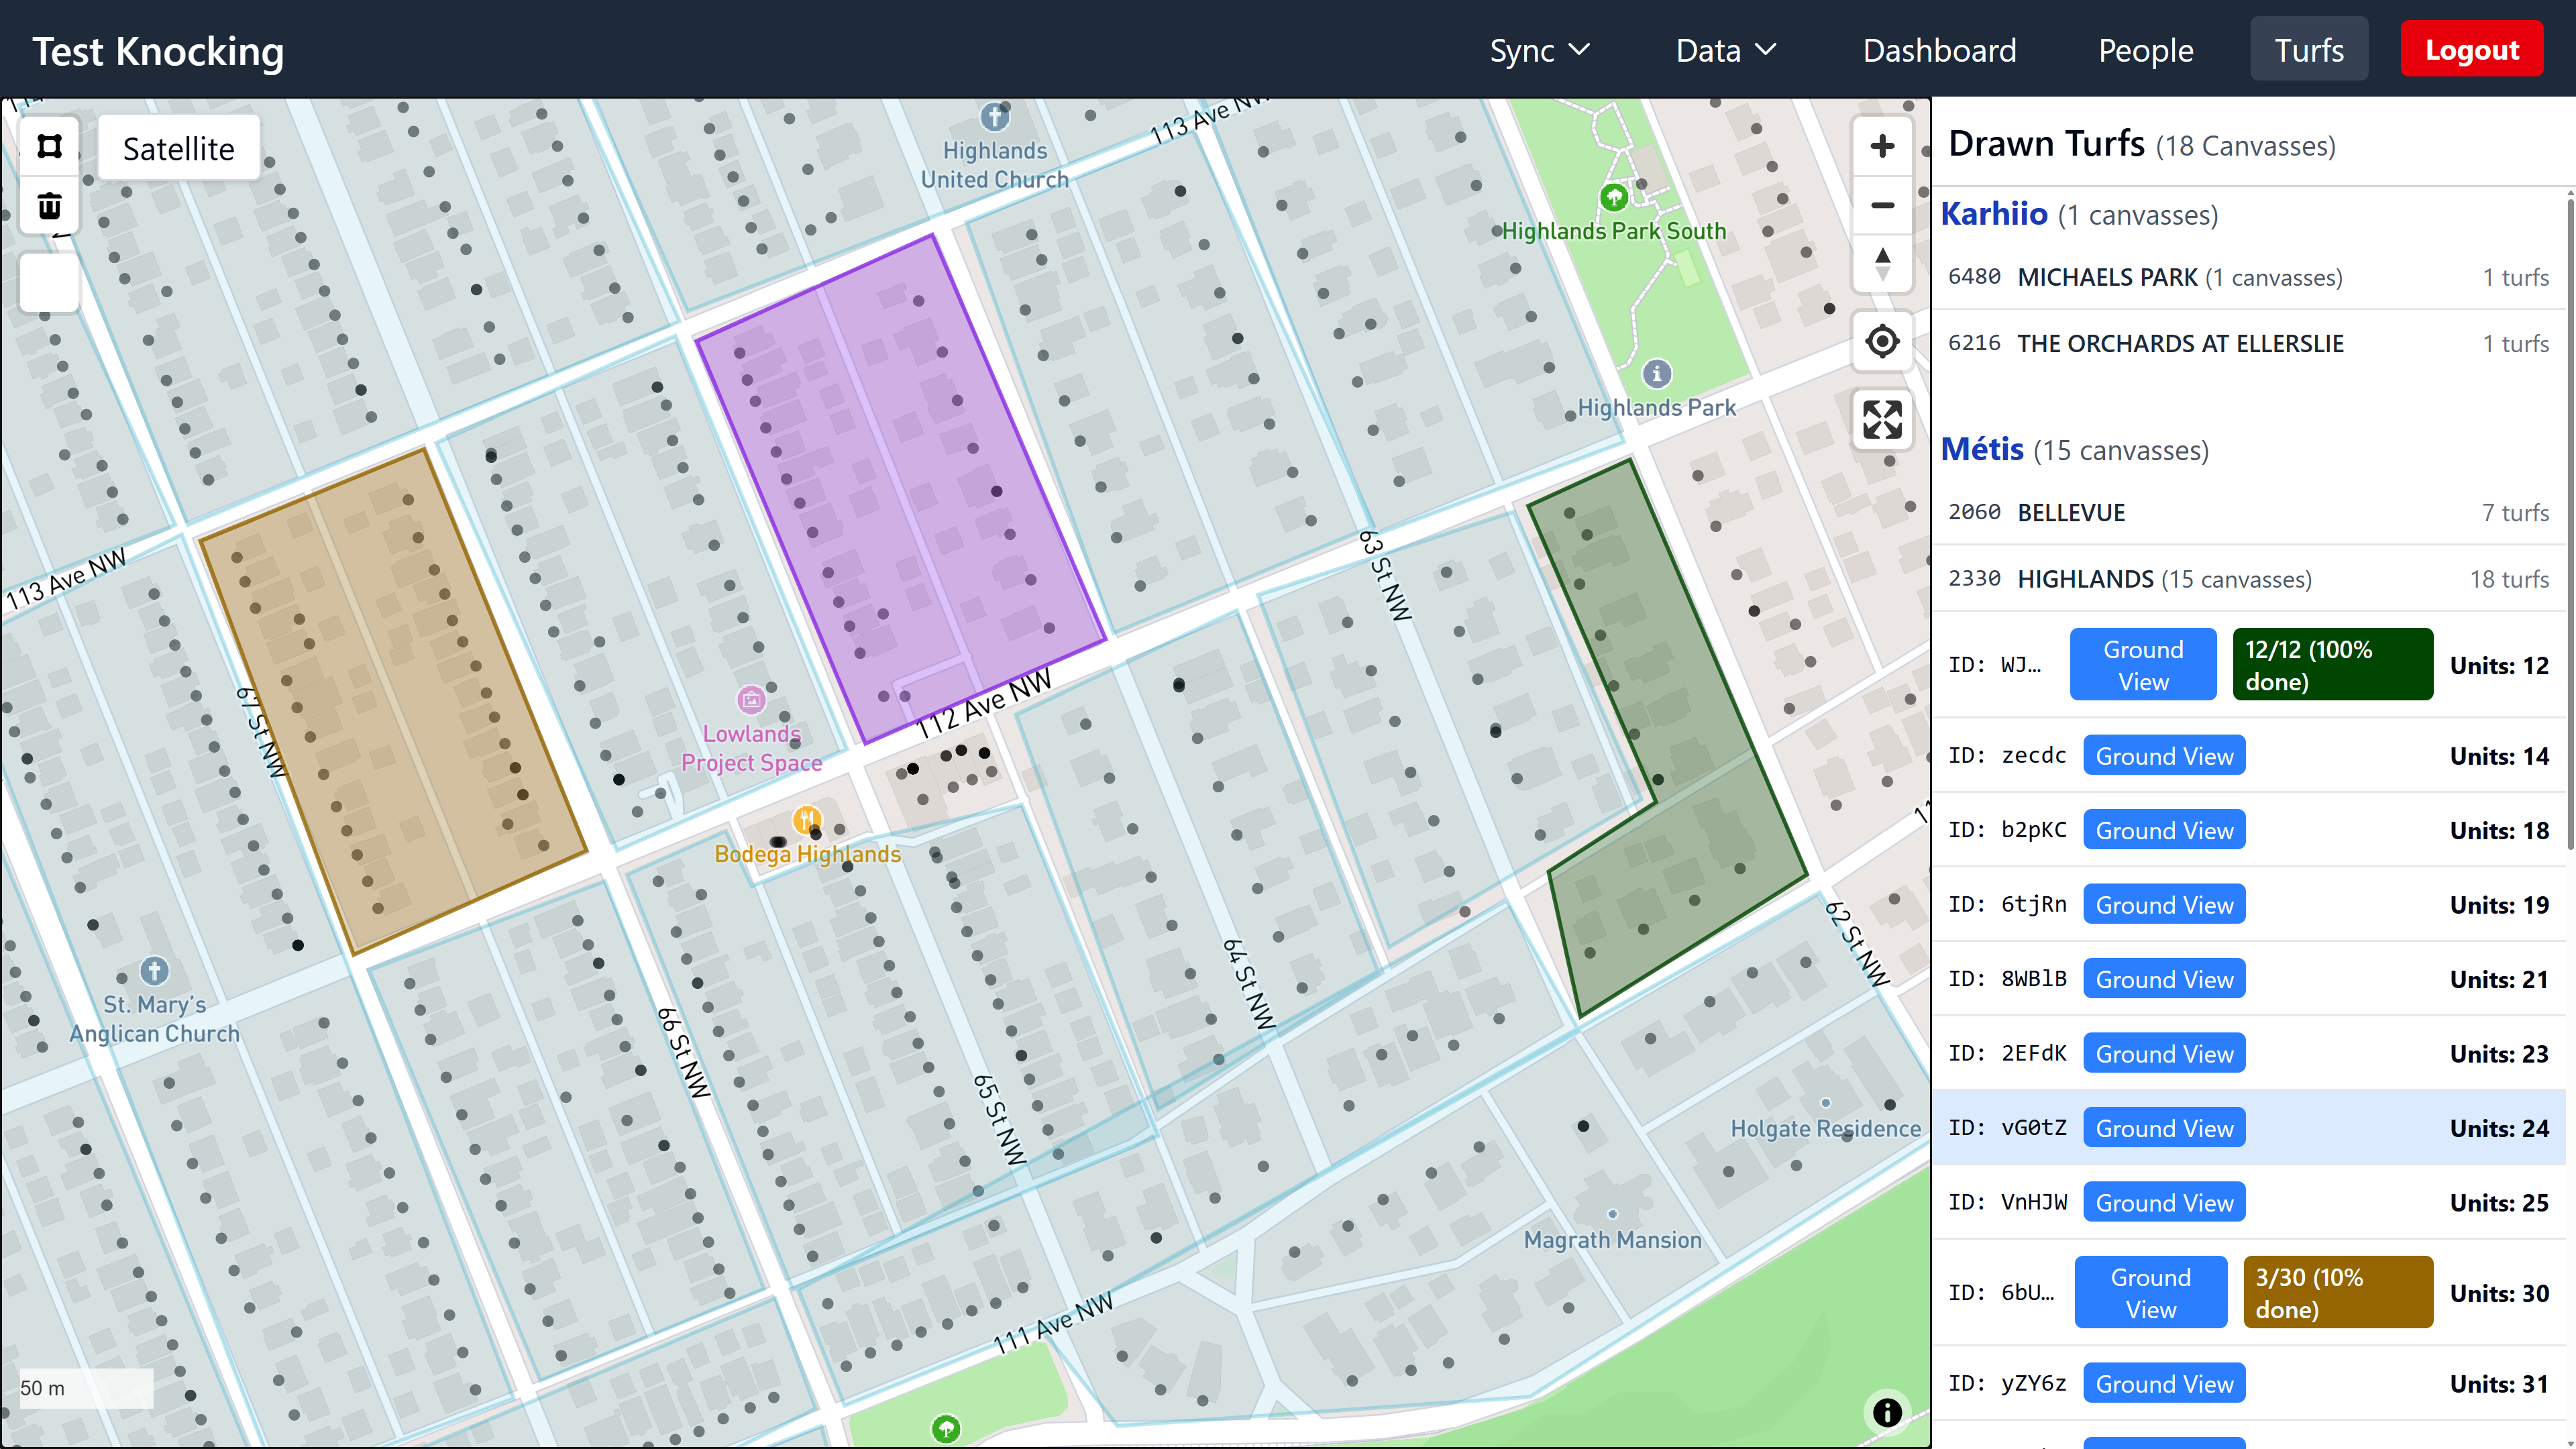Zoom in on the map
The height and width of the screenshot is (1449, 2576).
[x=1882, y=147]
